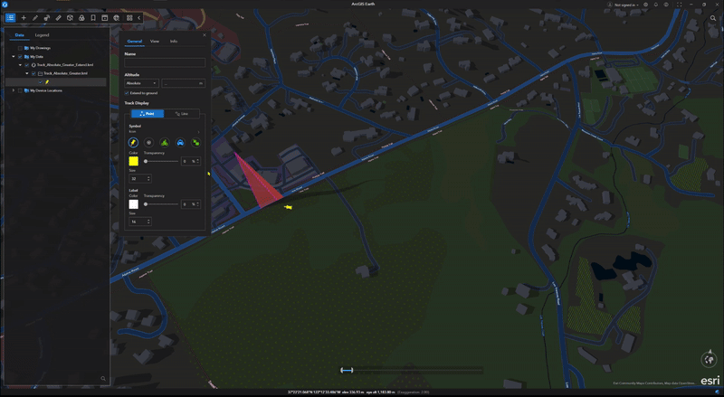Image resolution: width=724 pixels, height=397 pixels.
Task: Check the My Drawings layer checkbox
Action: coord(20,48)
